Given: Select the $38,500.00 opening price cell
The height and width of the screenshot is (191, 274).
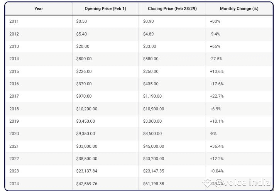Looking at the screenshot, I should pyautogui.click(x=86, y=159).
